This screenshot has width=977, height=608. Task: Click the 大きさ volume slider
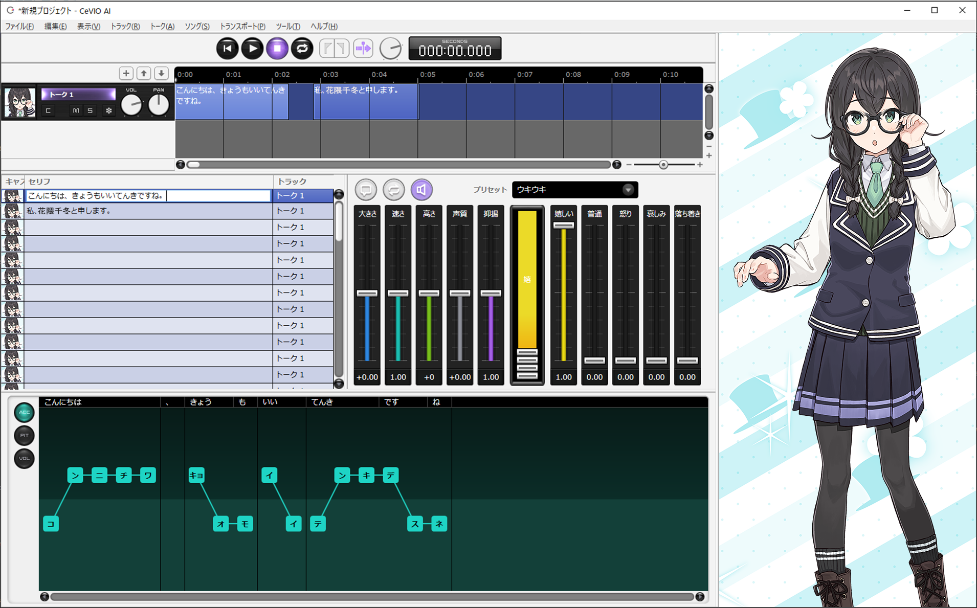(x=367, y=293)
